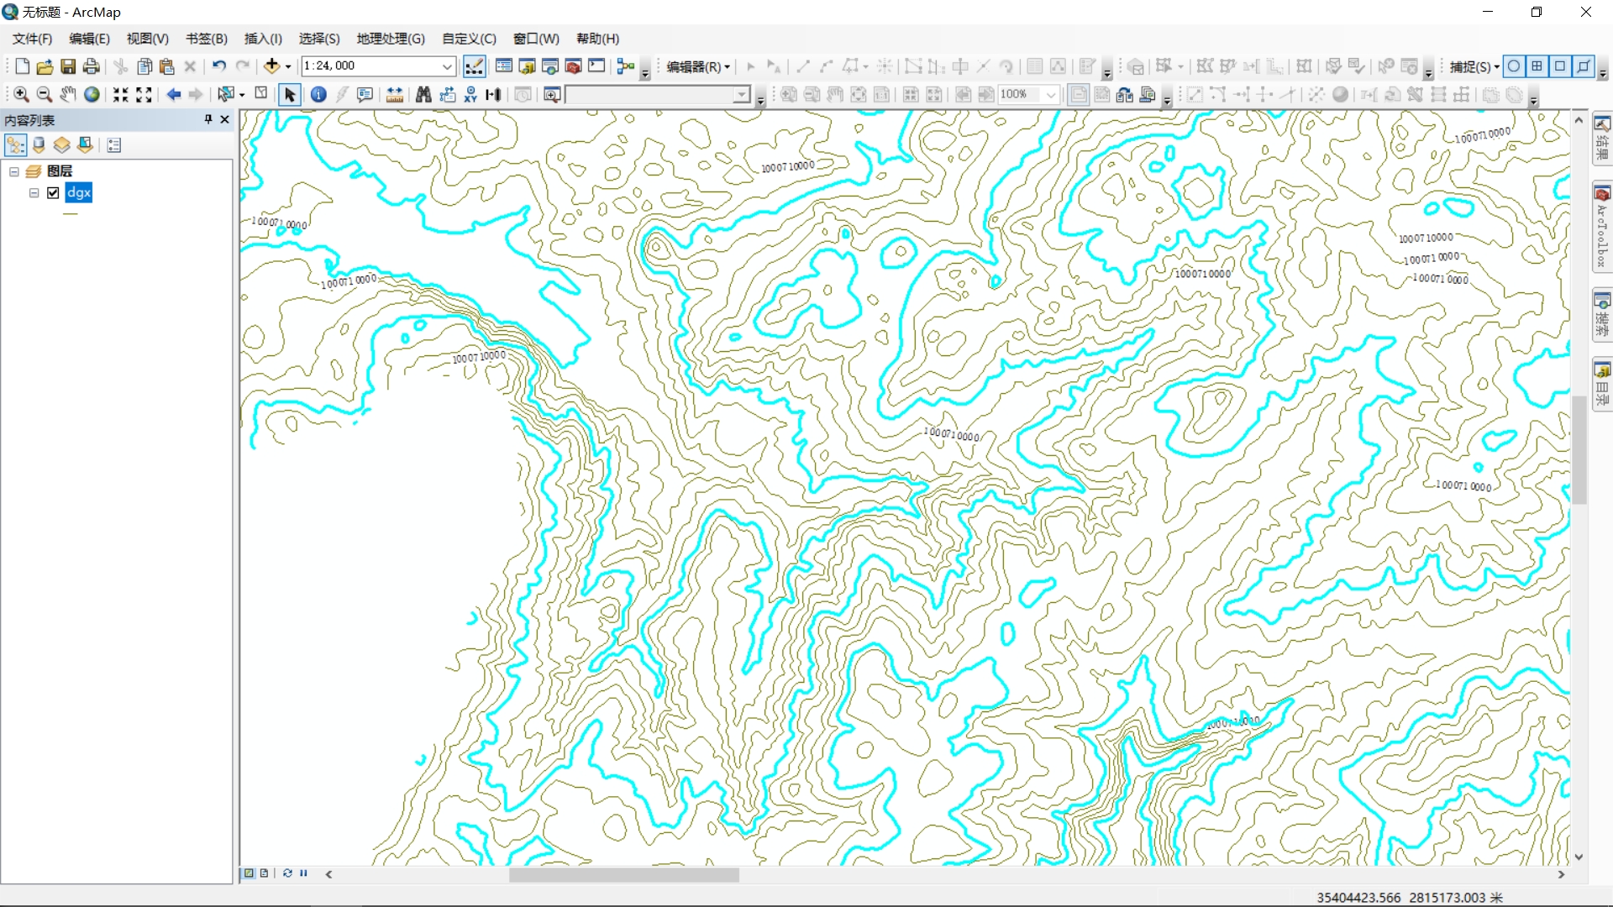Open the 捕捉(S) snapping menu
This screenshot has width=1613, height=907.
pyautogui.click(x=1474, y=67)
